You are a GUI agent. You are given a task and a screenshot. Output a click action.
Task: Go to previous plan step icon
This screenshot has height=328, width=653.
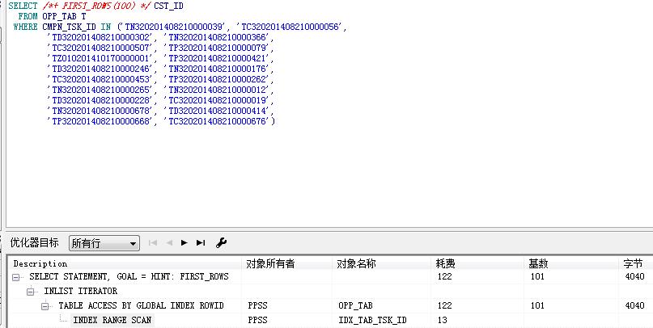[169, 243]
